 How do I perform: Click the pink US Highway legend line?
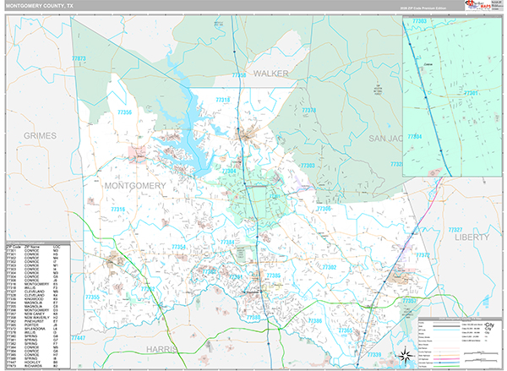[446, 359]
